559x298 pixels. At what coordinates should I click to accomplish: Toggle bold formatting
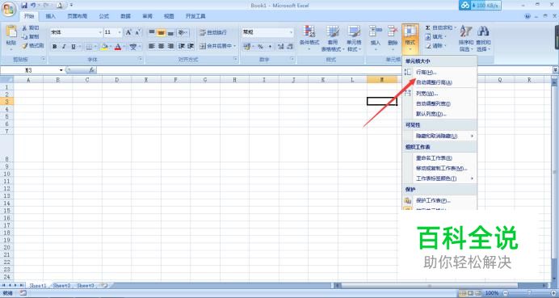click(55, 47)
